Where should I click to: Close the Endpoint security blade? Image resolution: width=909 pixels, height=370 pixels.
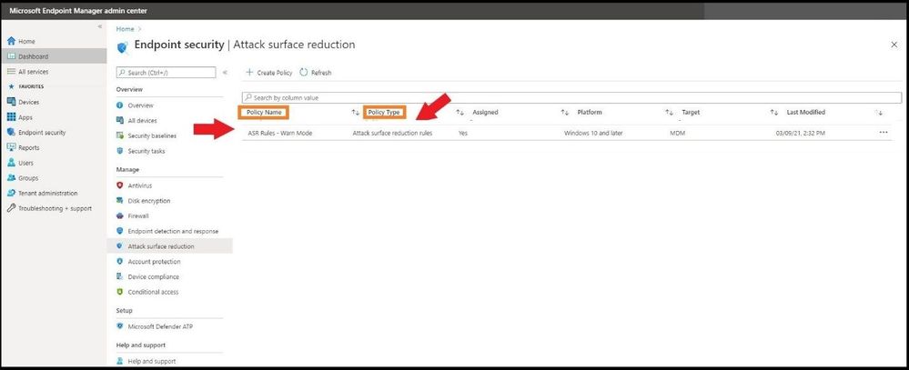pos(894,45)
